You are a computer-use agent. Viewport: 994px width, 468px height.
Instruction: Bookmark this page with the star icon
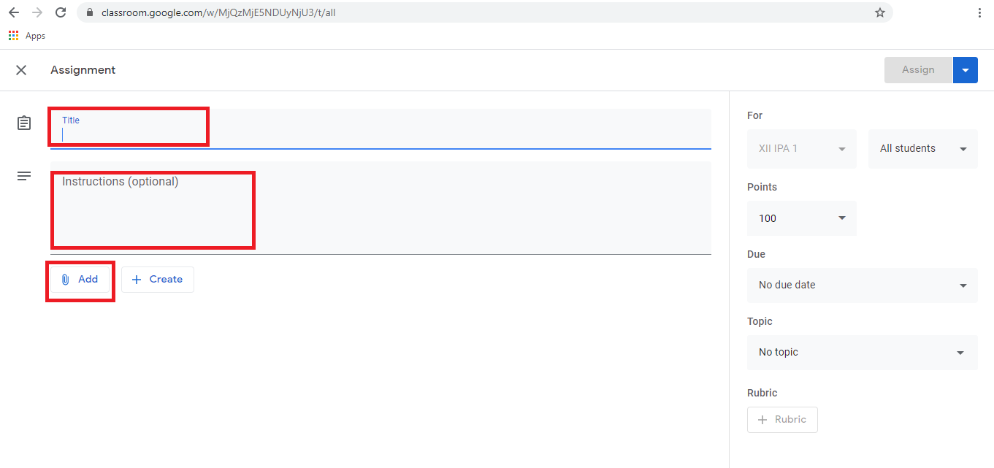coord(880,12)
